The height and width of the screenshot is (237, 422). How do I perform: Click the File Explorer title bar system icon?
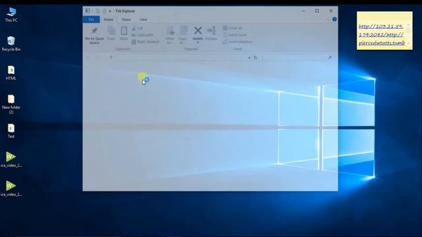pyautogui.click(x=88, y=11)
